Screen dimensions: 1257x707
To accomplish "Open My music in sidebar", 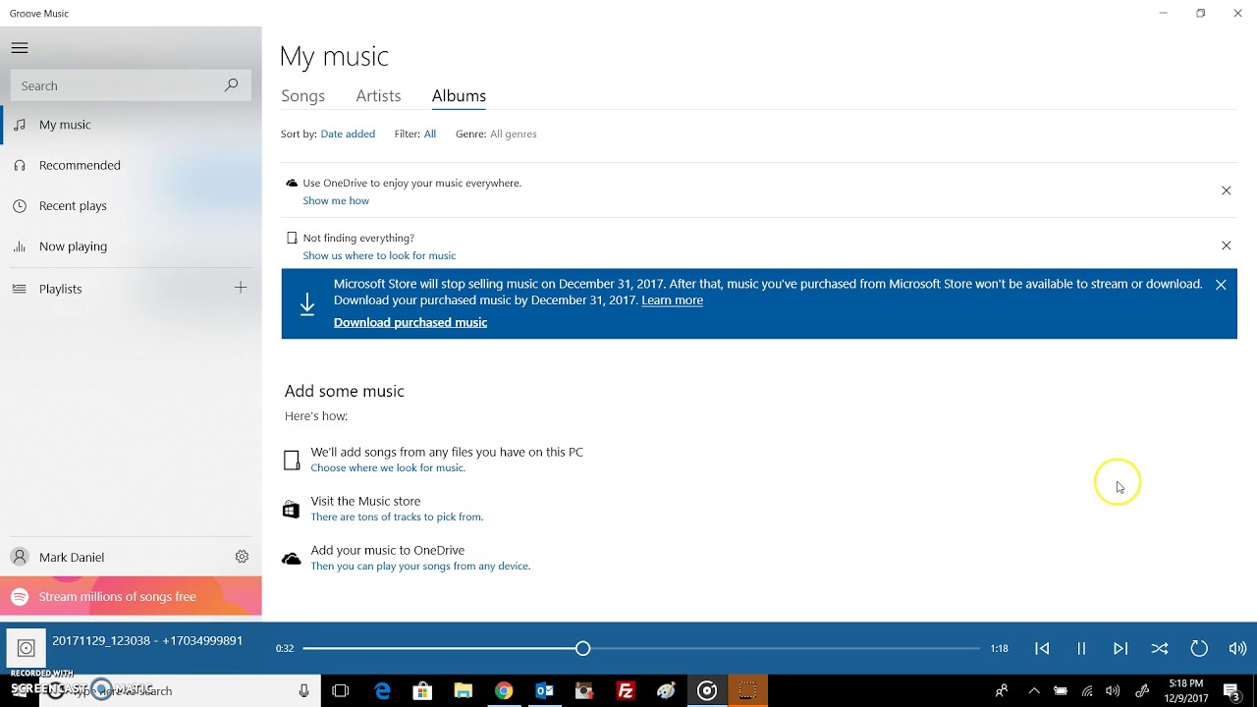I will coord(131,125).
